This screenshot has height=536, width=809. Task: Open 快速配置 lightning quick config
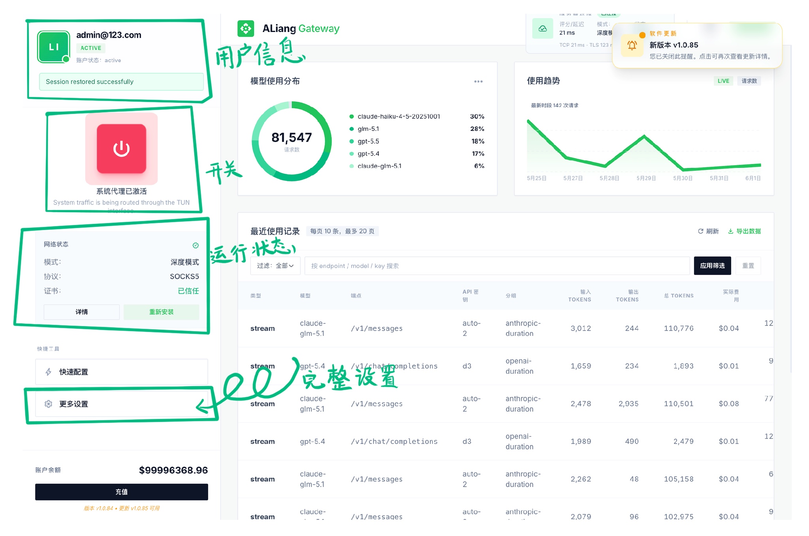(122, 372)
